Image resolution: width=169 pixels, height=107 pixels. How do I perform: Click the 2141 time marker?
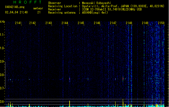tap(18, 23)
